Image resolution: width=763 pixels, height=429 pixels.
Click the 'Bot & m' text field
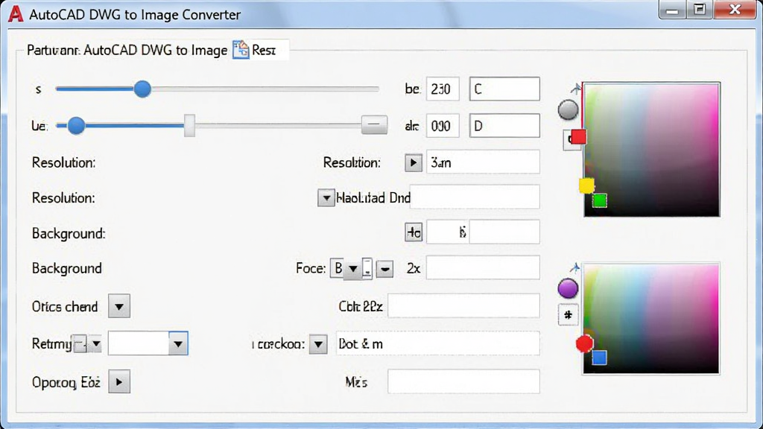437,343
